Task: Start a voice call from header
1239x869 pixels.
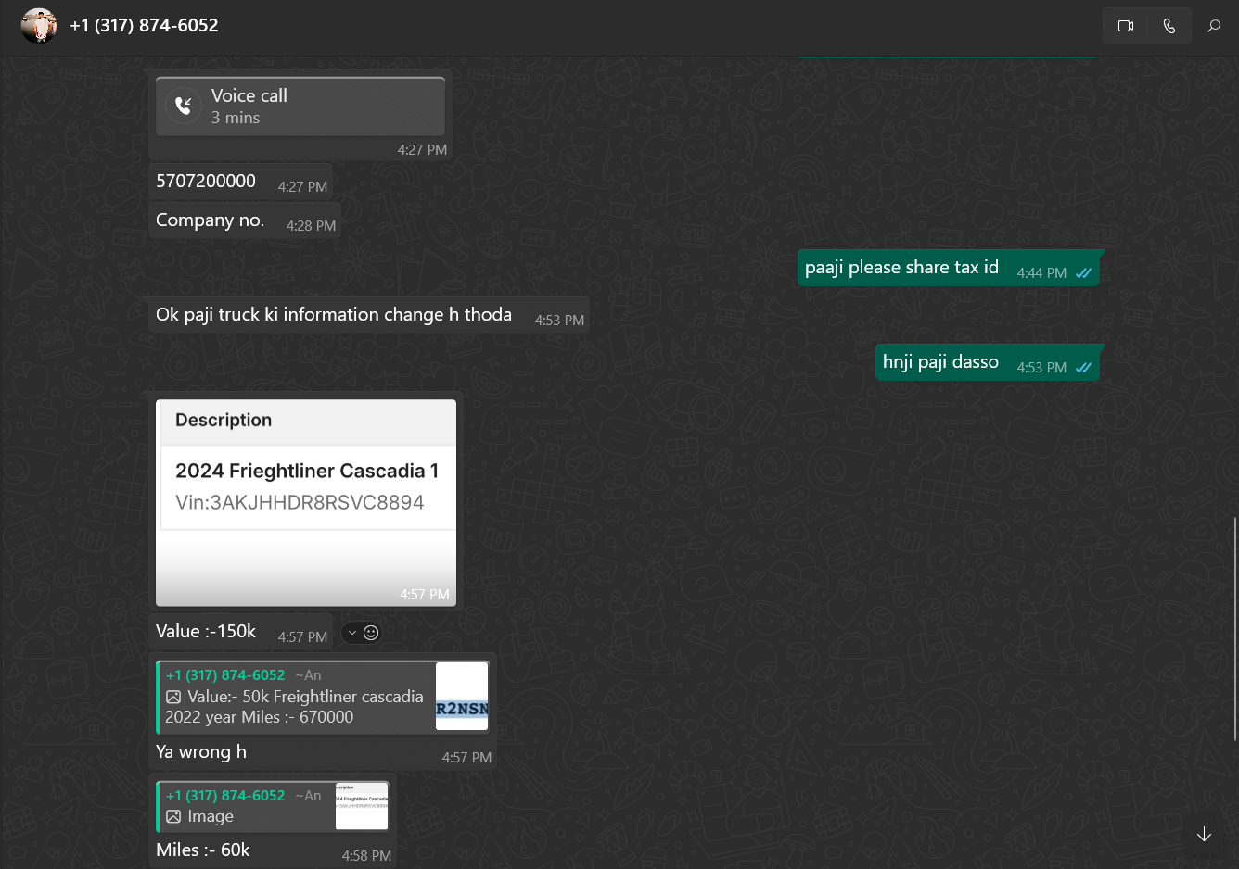Action: pyautogui.click(x=1169, y=26)
